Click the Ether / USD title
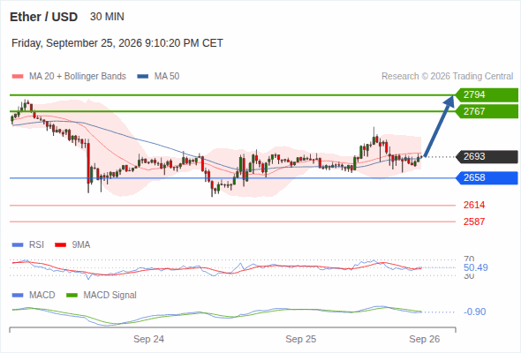Image resolution: width=521 pixels, height=353 pixels. click(x=43, y=17)
